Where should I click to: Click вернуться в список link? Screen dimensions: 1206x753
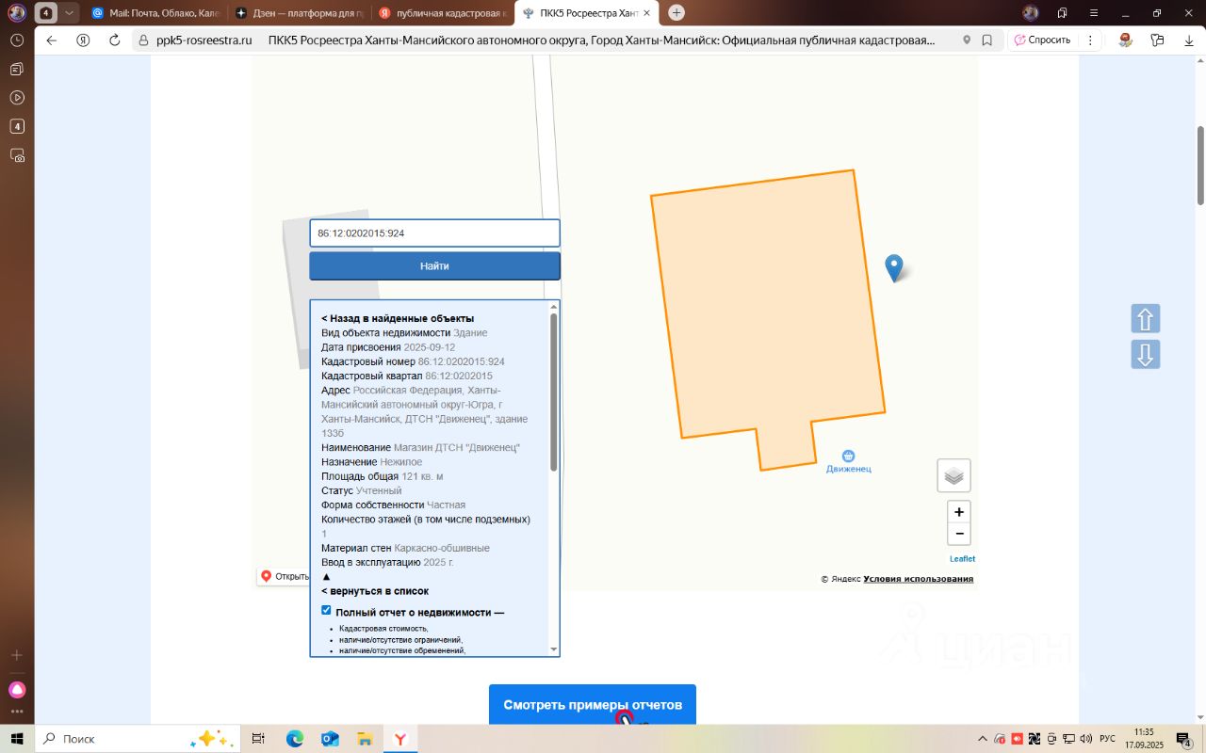pyautogui.click(x=375, y=591)
